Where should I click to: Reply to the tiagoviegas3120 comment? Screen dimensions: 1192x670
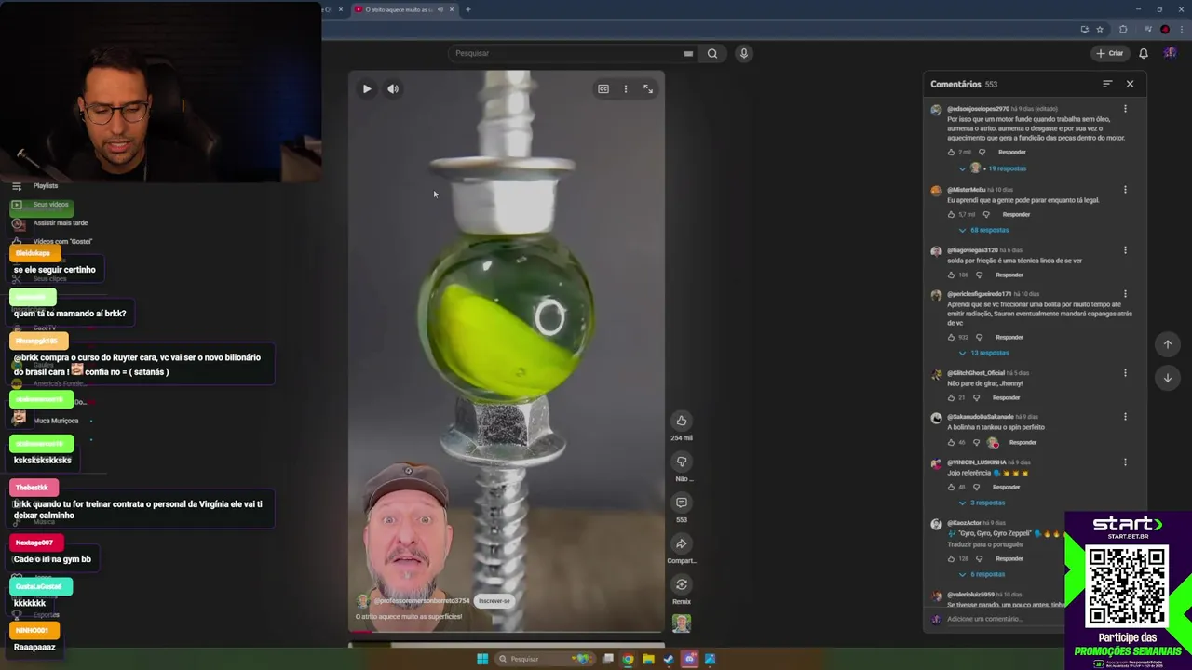click(1009, 275)
